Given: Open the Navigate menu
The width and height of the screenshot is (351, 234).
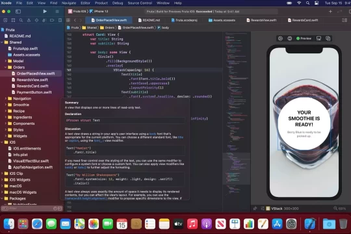Looking at the screenshot, I should coord(69,3).
